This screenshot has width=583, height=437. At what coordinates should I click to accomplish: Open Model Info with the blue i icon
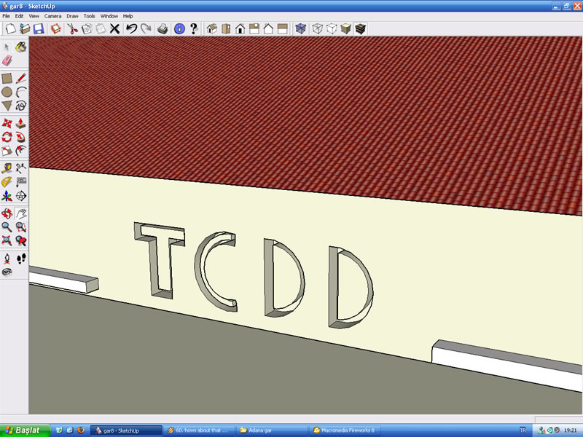click(x=179, y=28)
